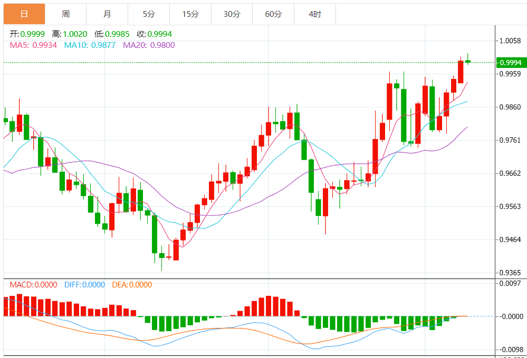Click the green current price tag 0.9994

(x=511, y=63)
